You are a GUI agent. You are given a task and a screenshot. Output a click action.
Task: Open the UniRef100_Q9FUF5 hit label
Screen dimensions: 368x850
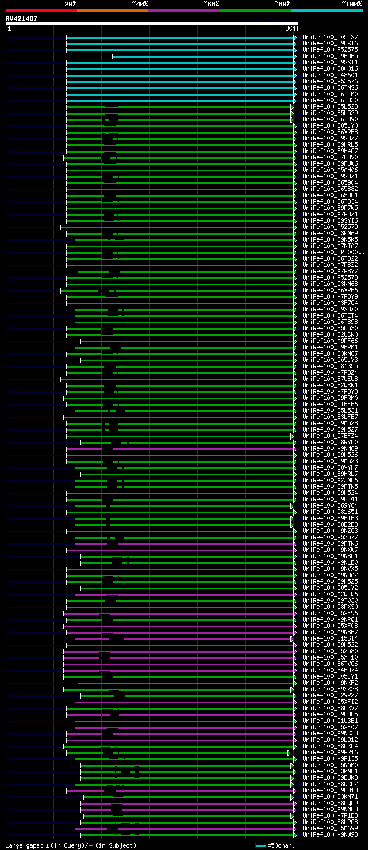(330, 56)
